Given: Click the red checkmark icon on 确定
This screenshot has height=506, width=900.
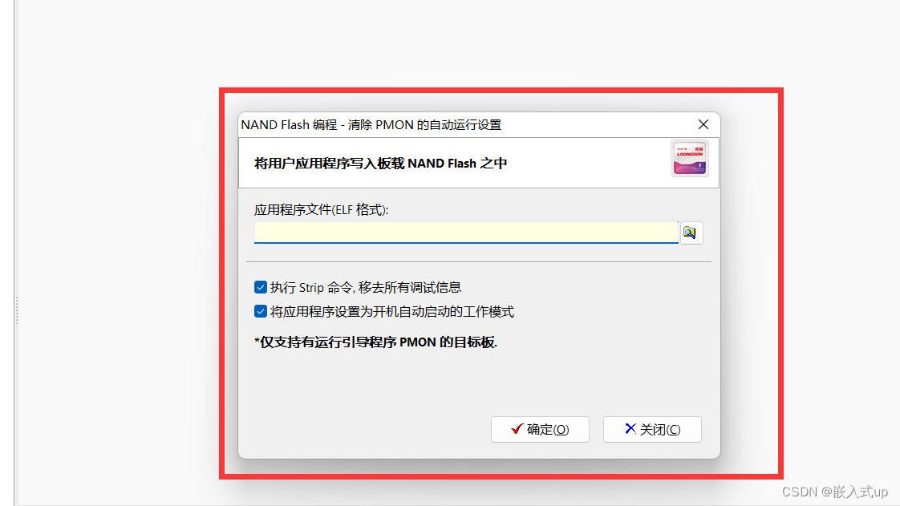Looking at the screenshot, I should click(x=517, y=428).
